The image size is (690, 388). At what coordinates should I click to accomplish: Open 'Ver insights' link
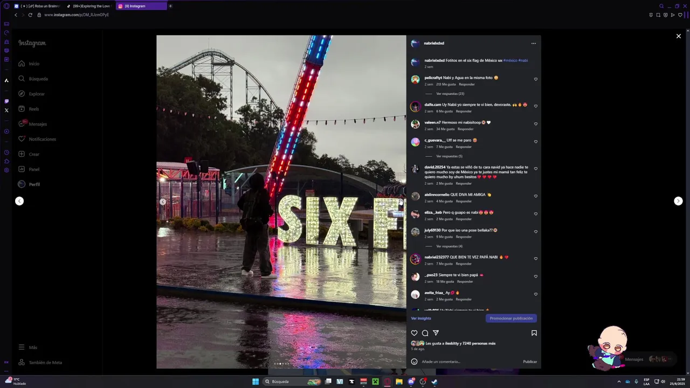coord(421,318)
